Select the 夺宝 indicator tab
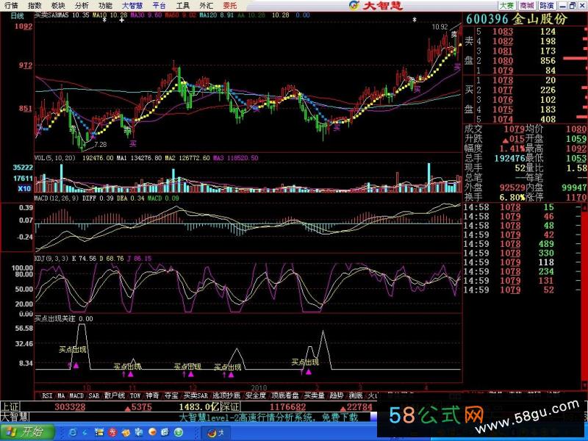 [171, 395]
